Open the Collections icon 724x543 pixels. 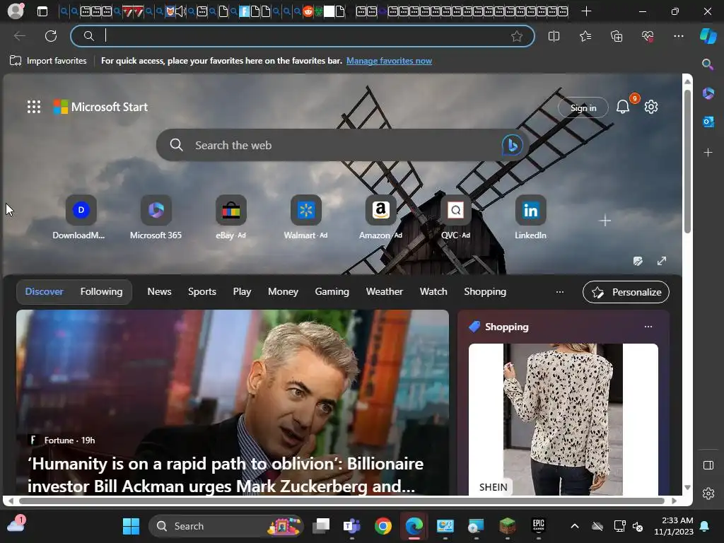617,36
